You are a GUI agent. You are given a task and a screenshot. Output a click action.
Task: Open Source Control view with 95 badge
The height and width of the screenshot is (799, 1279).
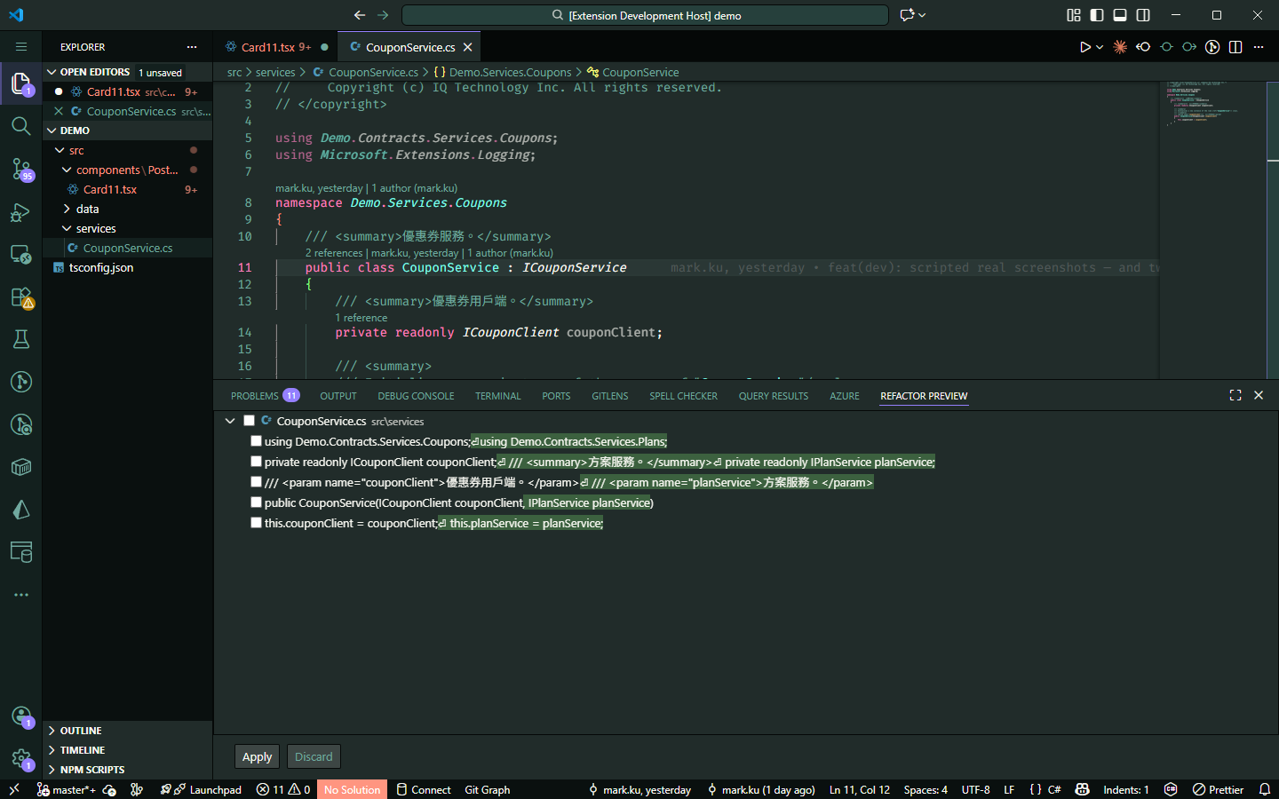coord(21,169)
